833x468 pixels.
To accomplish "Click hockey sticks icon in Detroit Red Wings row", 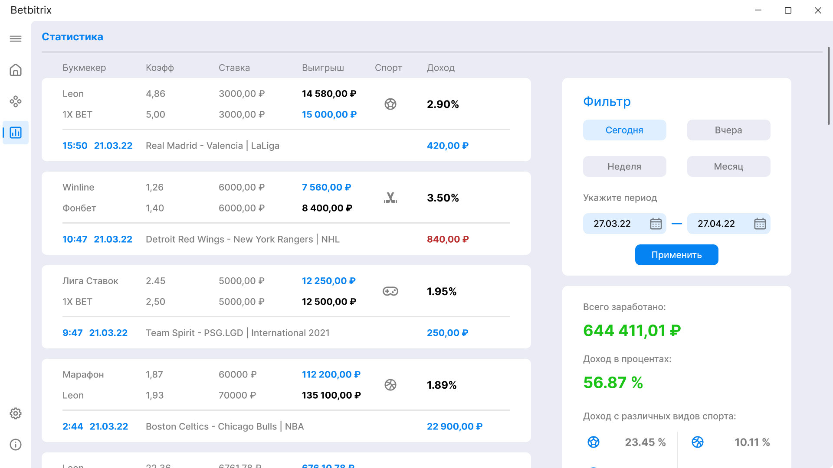I will 390,198.
